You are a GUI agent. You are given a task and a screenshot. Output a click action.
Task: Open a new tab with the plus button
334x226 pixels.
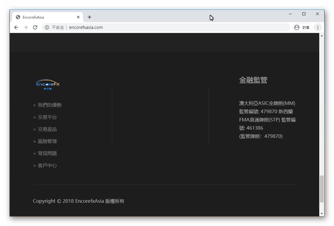(90, 17)
